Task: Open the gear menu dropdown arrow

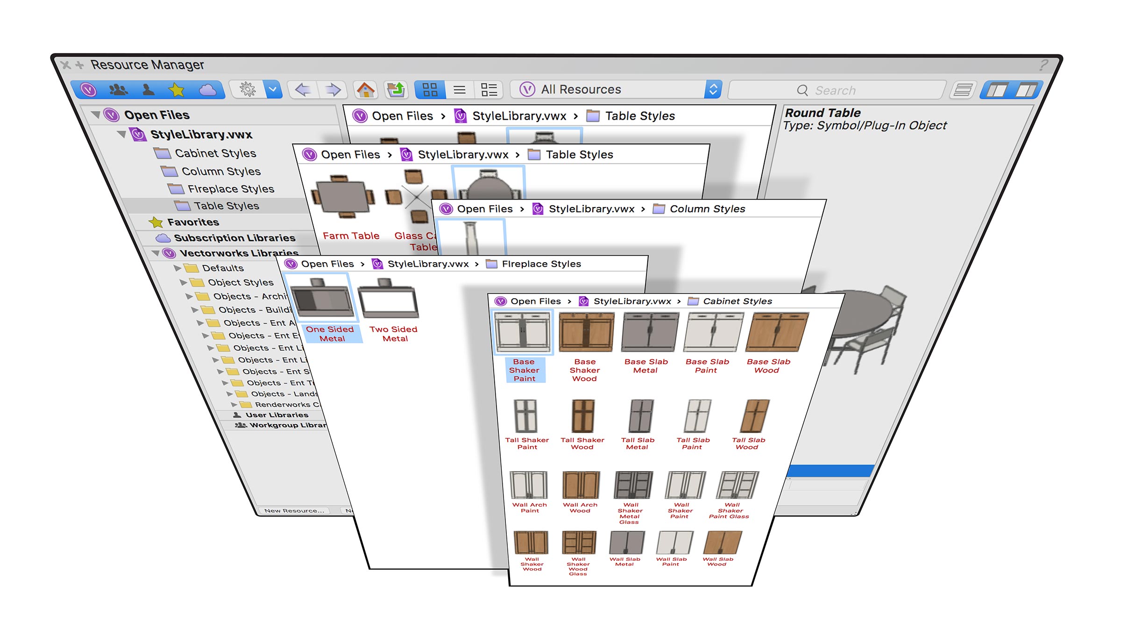Action: pos(273,89)
